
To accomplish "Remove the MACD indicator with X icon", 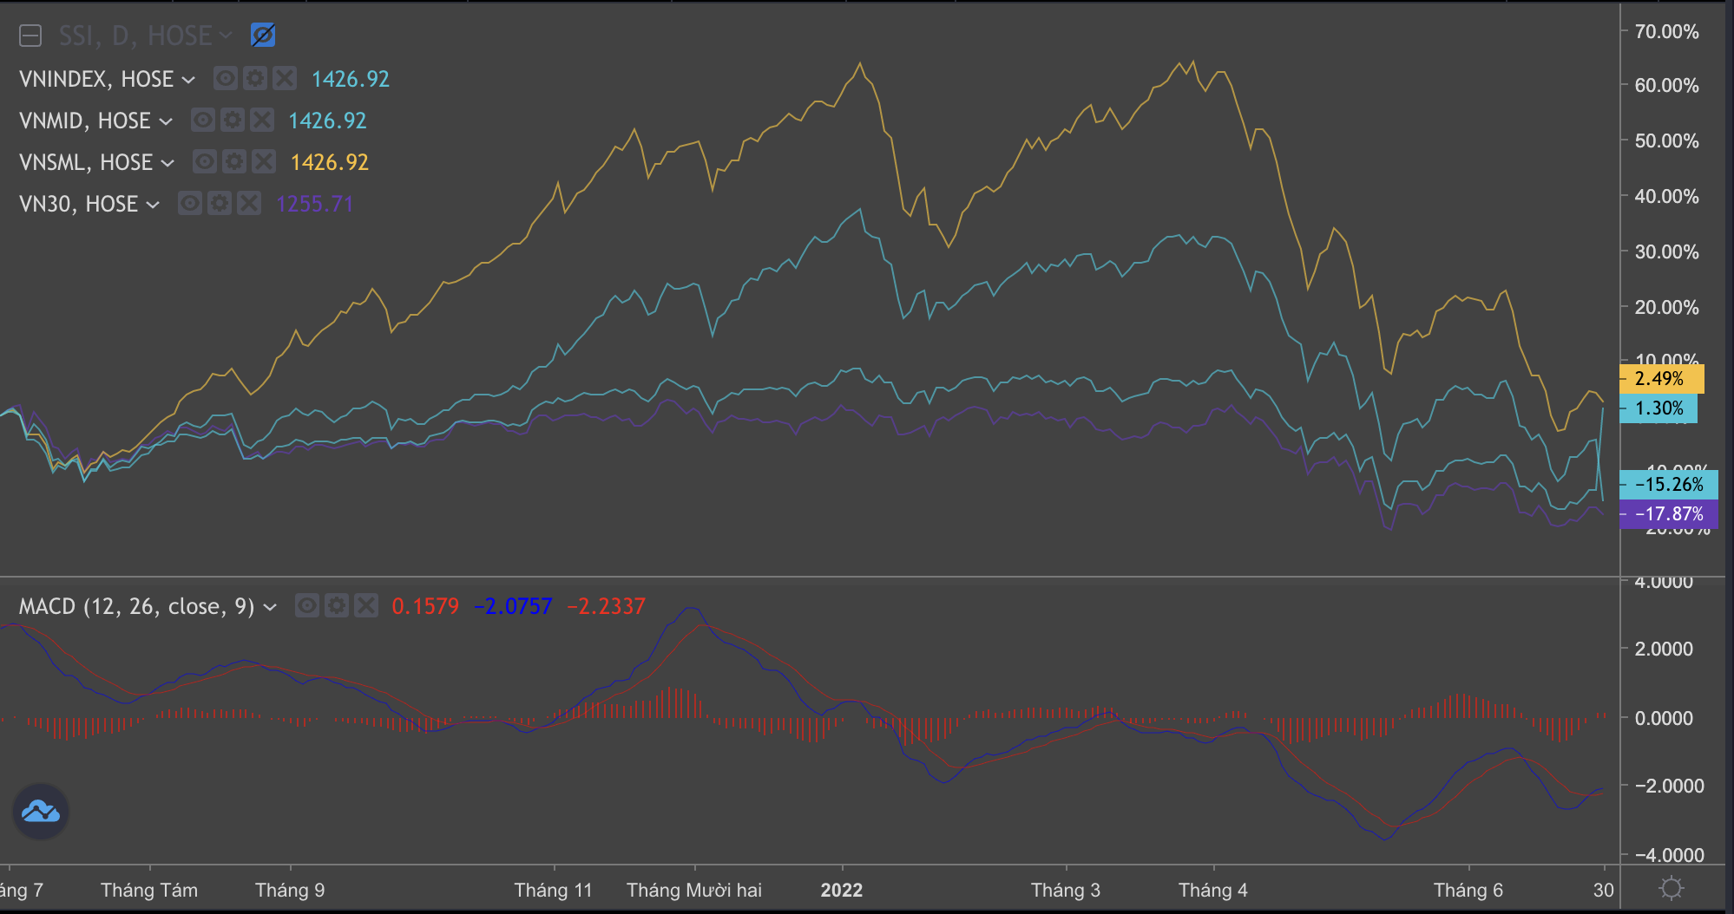I will pos(366,605).
